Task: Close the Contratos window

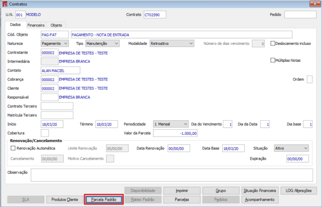Action: coord(315,4)
